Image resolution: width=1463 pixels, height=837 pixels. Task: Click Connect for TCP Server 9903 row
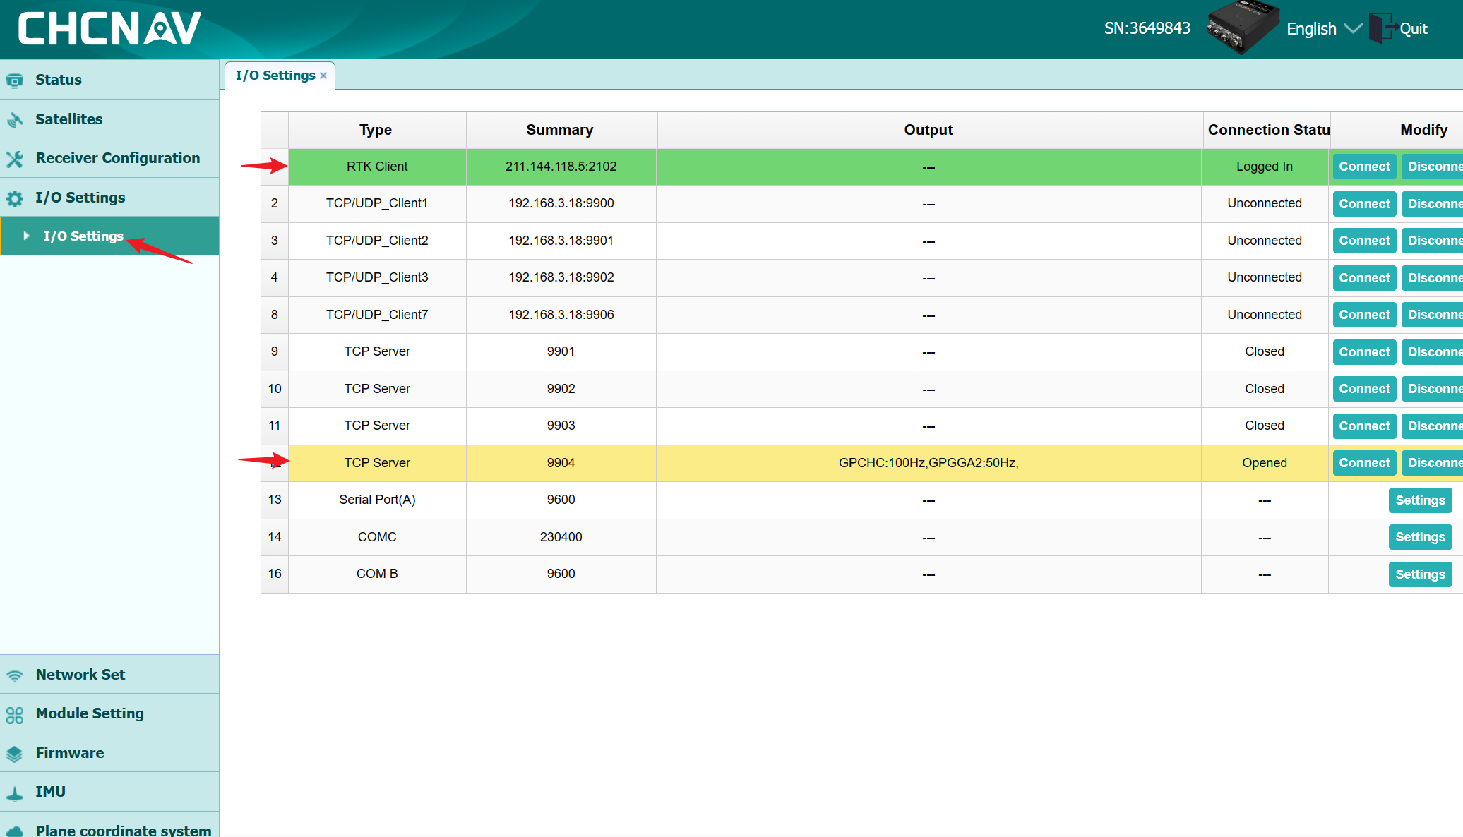pos(1364,426)
